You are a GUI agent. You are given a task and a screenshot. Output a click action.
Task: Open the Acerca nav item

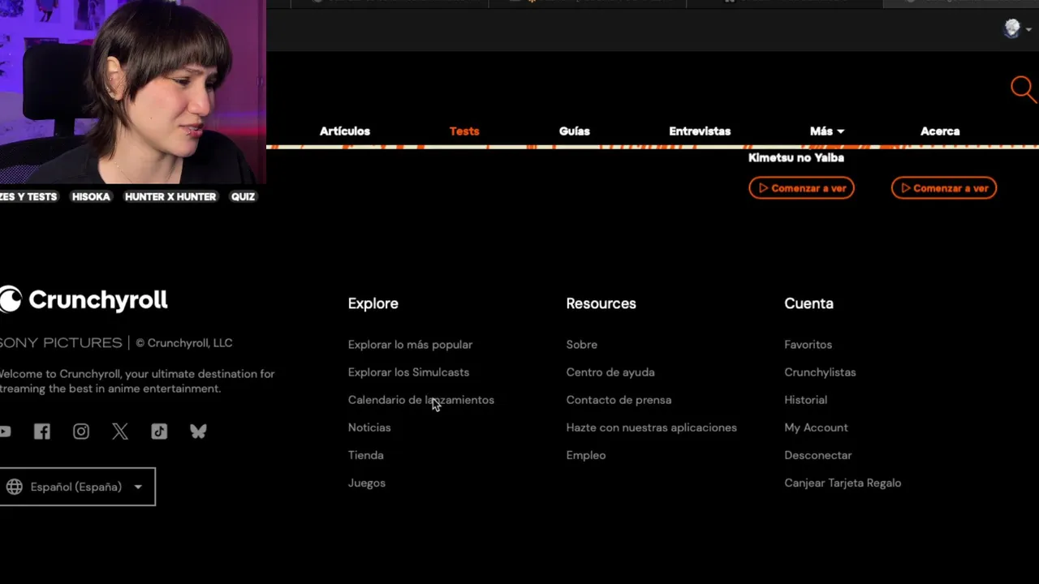tap(940, 131)
